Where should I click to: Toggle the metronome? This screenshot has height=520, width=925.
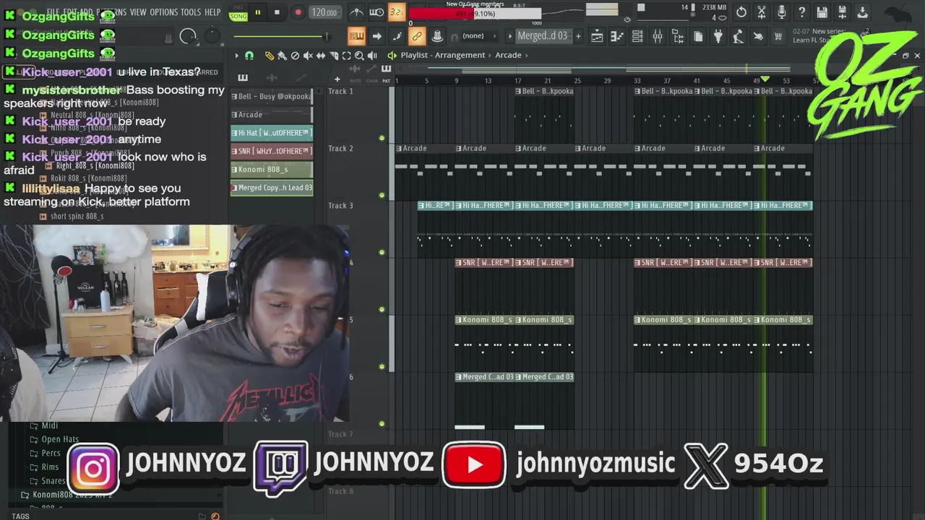357,12
